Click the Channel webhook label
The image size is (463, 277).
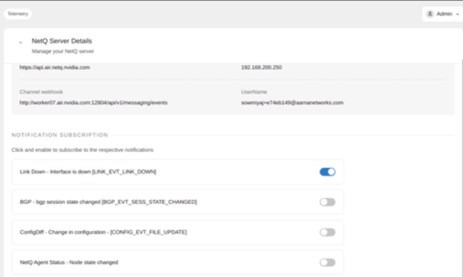tap(41, 92)
